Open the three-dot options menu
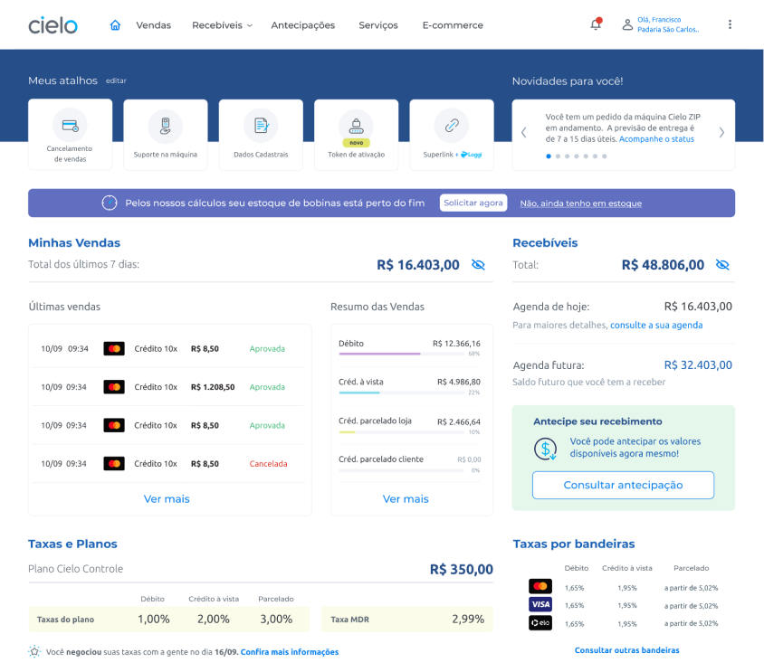Image resolution: width=764 pixels, height=672 pixels. tap(730, 24)
